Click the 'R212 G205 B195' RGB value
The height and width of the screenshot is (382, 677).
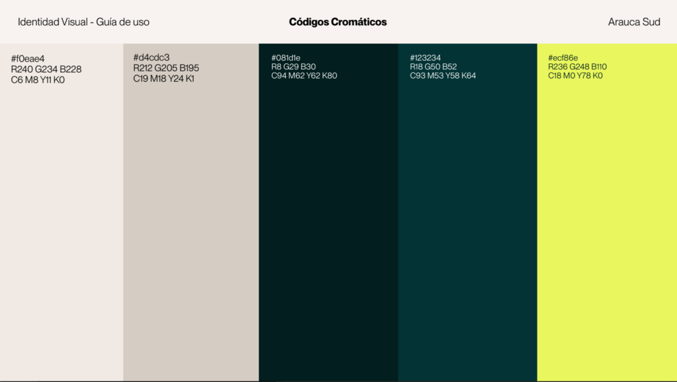[166, 68]
